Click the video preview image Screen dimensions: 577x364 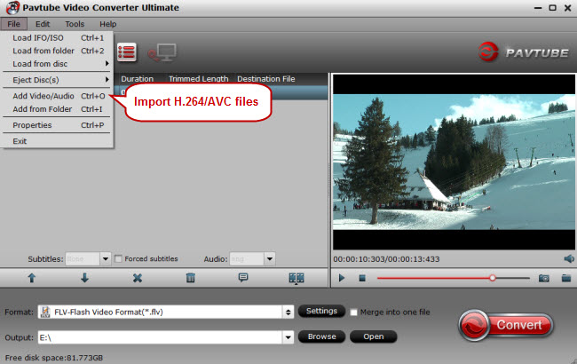(x=454, y=162)
